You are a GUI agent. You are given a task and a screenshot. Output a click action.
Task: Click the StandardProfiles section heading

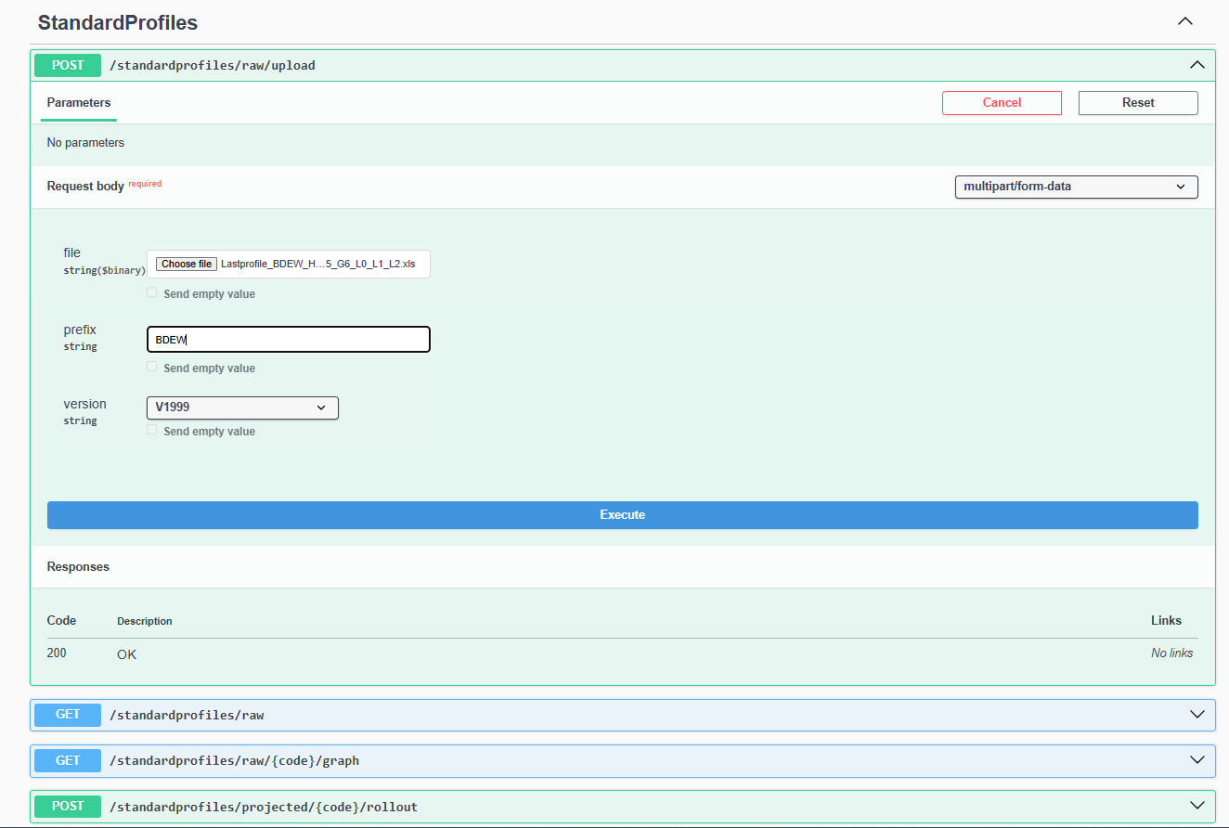coord(118,23)
